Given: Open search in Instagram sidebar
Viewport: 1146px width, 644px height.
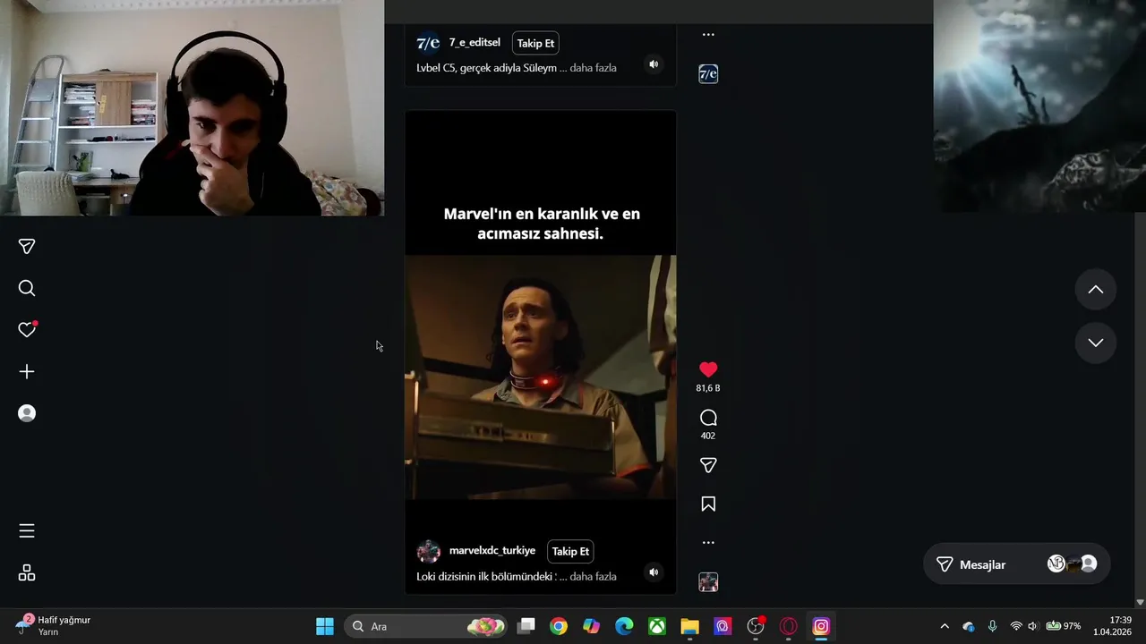Looking at the screenshot, I should [x=27, y=288].
